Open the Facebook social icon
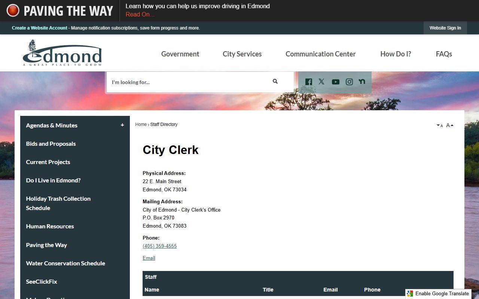The width and height of the screenshot is (479, 299). coord(309,82)
